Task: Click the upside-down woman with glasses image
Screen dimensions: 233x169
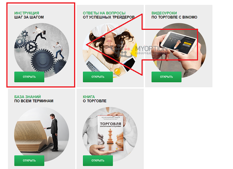Action: [x=110, y=50]
